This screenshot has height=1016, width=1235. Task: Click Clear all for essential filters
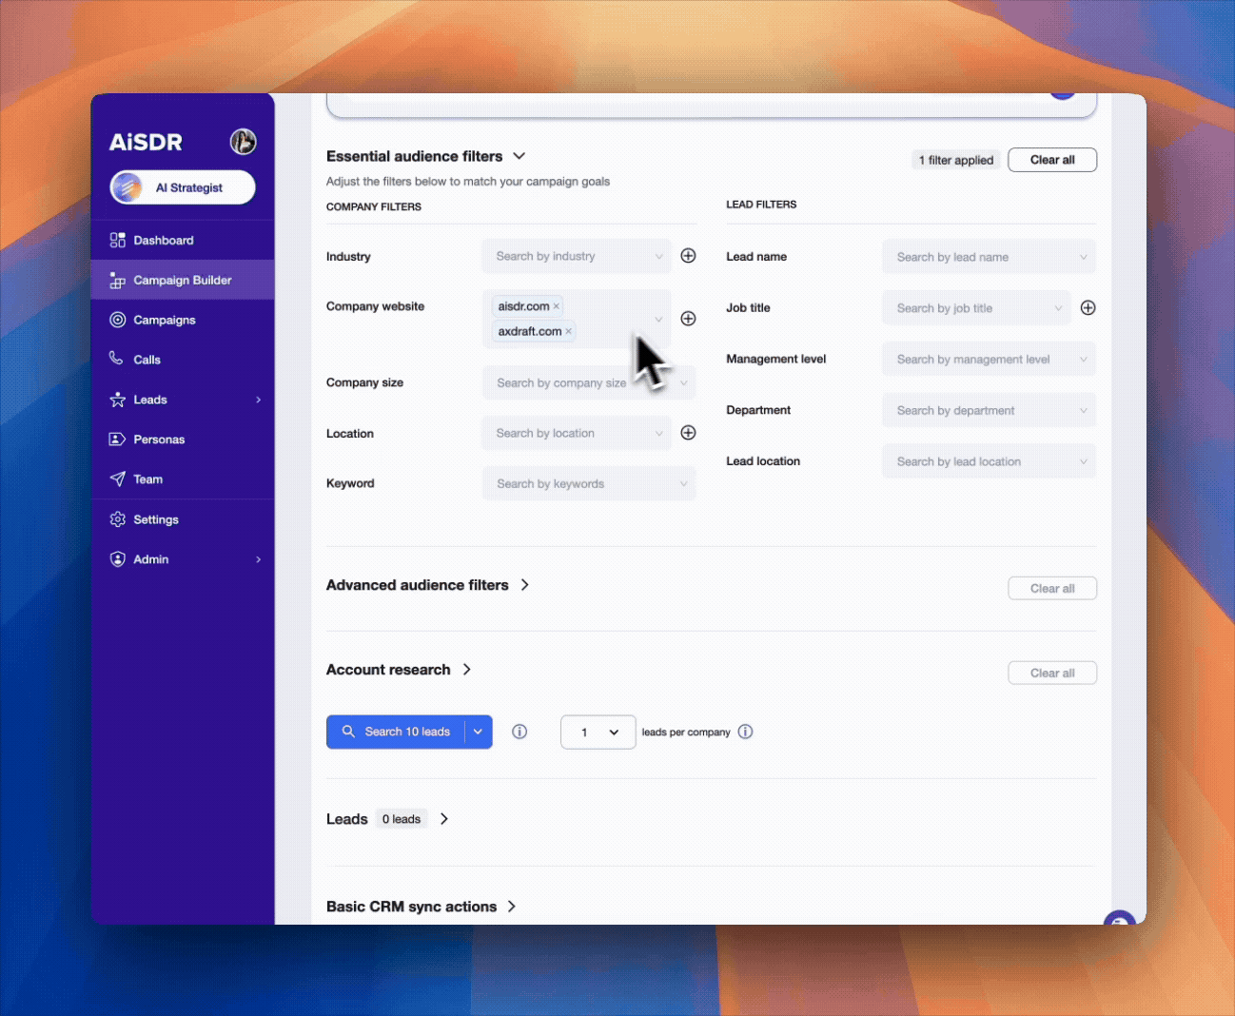click(1051, 160)
